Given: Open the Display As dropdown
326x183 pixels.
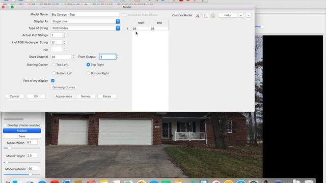Looking at the screenshot, I should tap(85, 21).
